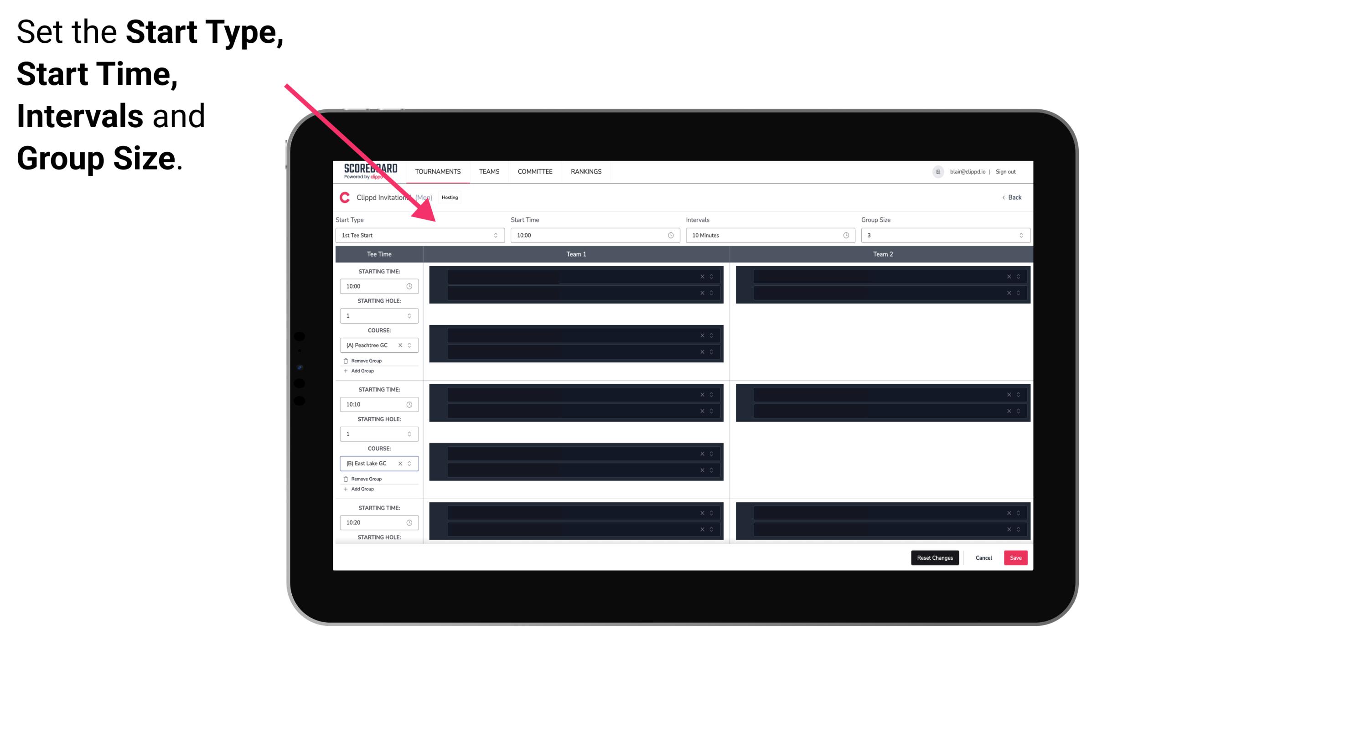Click the Intervals info icon
The width and height of the screenshot is (1361, 732).
[x=844, y=235]
